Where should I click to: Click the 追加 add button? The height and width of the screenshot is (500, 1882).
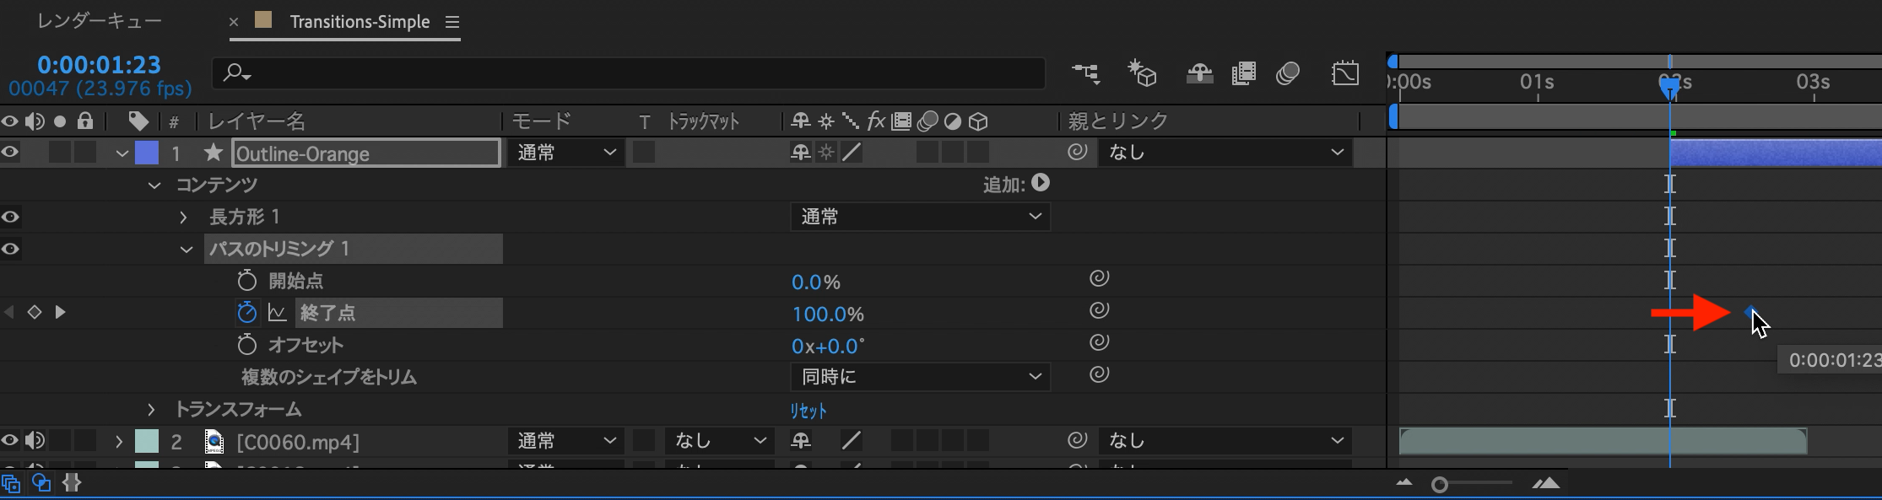click(1041, 183)
